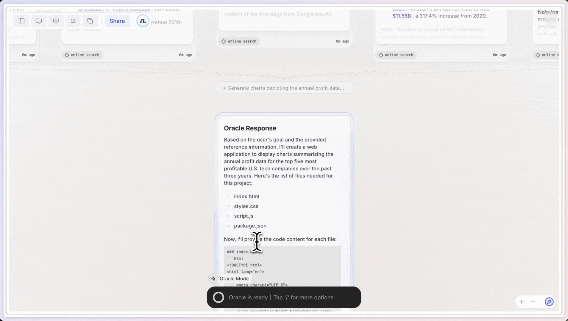Viewport: 568px width, 321px height.
Task: Click script.js list item
Action: tap(244, 216)
